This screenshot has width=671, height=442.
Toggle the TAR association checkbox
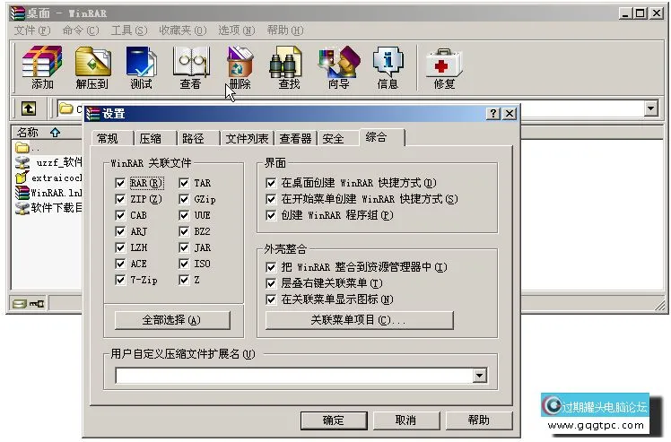coord(184,183)
